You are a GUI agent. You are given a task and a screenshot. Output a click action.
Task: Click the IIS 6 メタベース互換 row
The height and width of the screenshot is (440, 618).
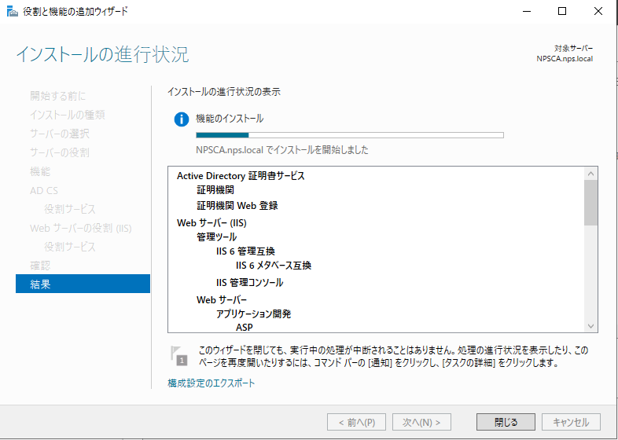tap(274, 266)
